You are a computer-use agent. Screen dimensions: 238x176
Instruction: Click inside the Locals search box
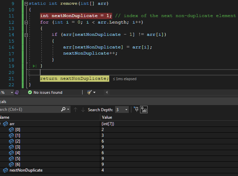tap(27, 109)
